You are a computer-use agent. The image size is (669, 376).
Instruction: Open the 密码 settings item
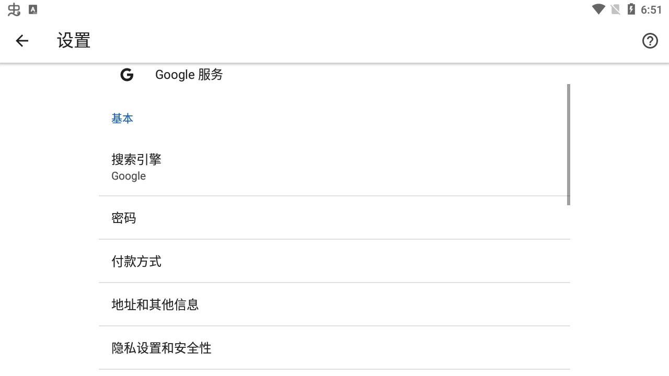coord(123,218)
